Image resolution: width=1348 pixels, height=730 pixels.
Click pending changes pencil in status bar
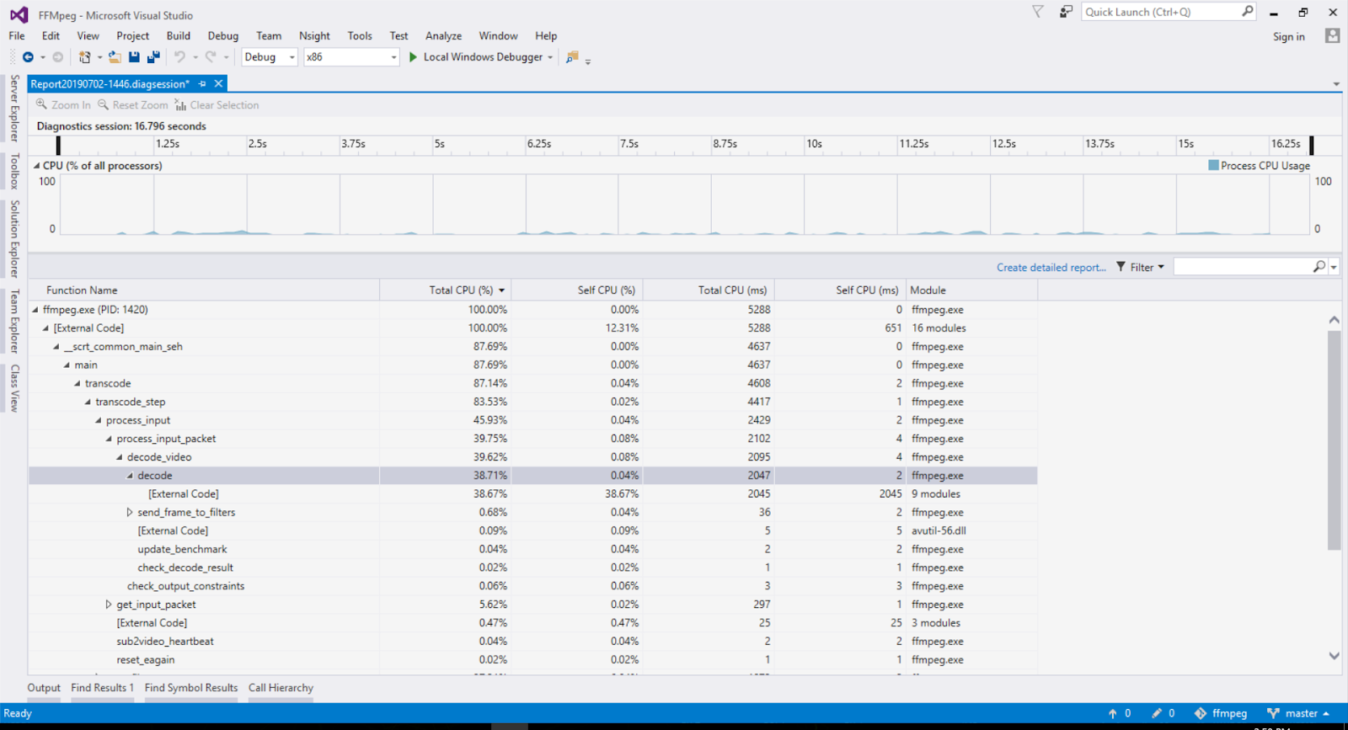click(x=1157, y=713)
